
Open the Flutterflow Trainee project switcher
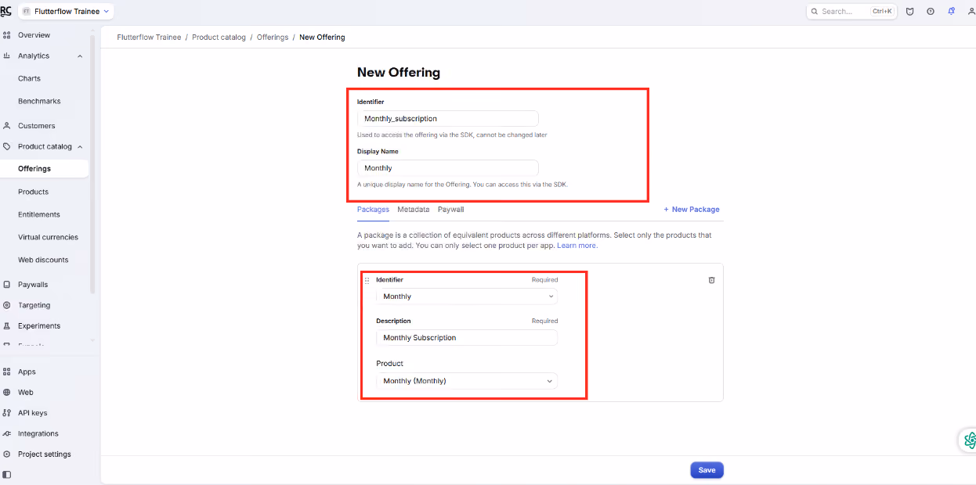(x=66, y=12)
